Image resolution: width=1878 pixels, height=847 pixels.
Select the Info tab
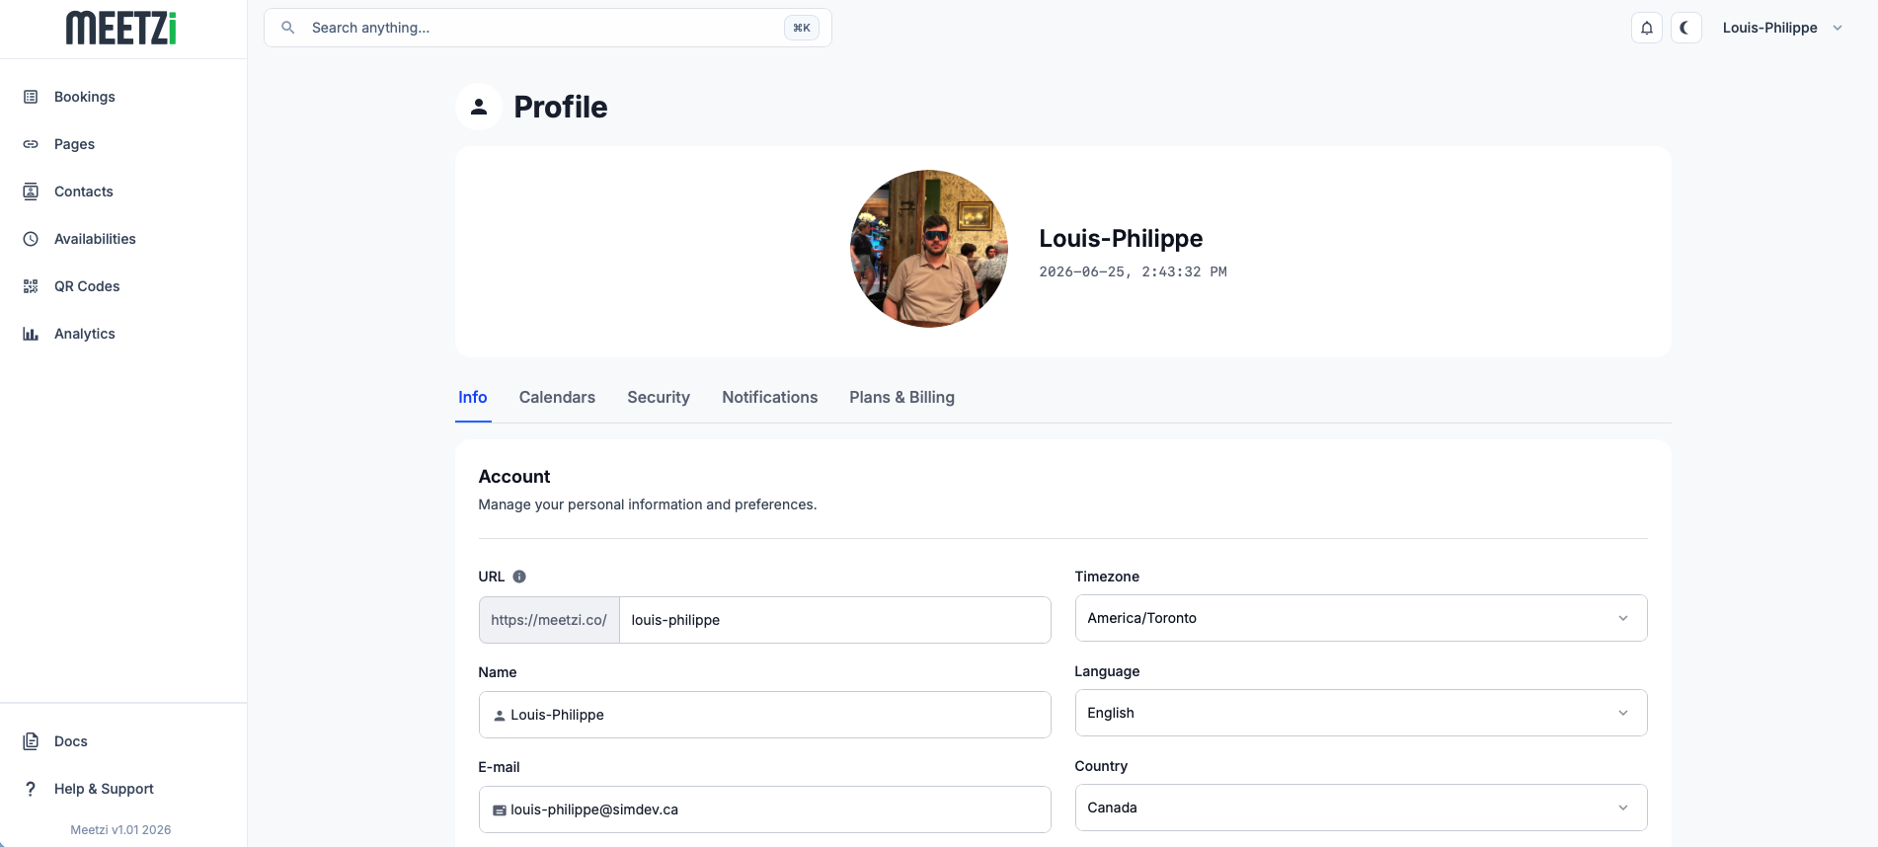tap(473, 397)
